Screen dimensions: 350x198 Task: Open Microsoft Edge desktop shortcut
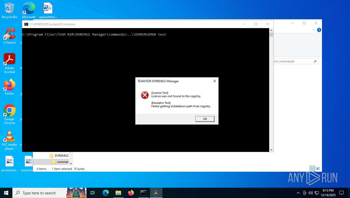(x=29, y=11)
